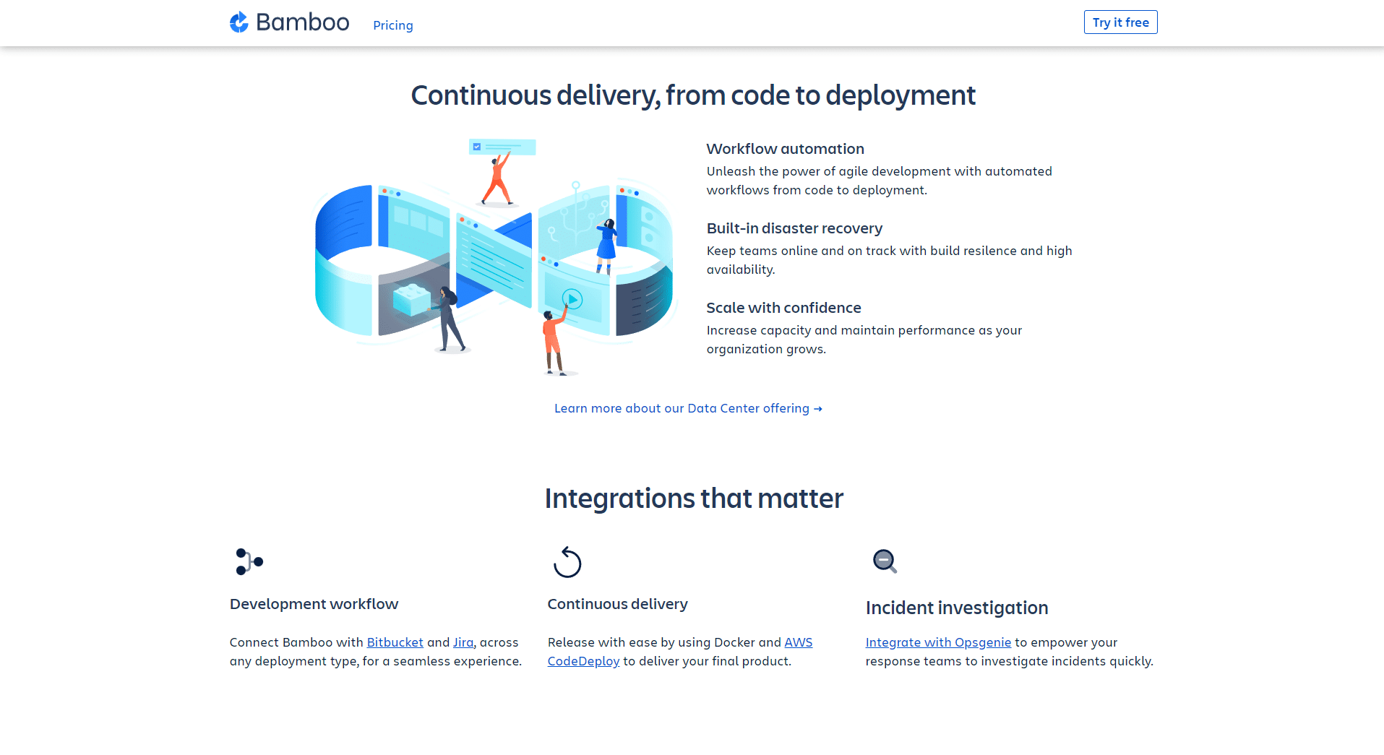Open the Pricing page
The image size is (1384, 755).
393,25
